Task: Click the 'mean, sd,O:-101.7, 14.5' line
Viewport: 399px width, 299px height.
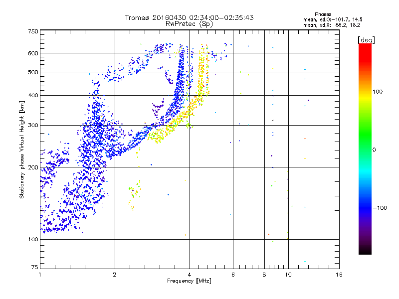Action: click(333, 19)
